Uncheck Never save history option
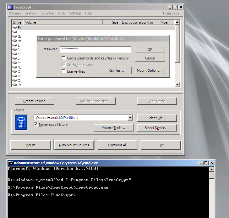Viewport: 229px width, 218px height. click(x=36, y=125)
